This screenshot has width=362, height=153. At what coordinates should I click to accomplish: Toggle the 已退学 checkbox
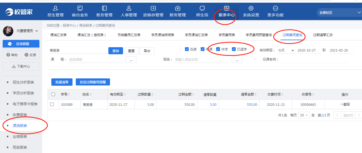point(234,49)
